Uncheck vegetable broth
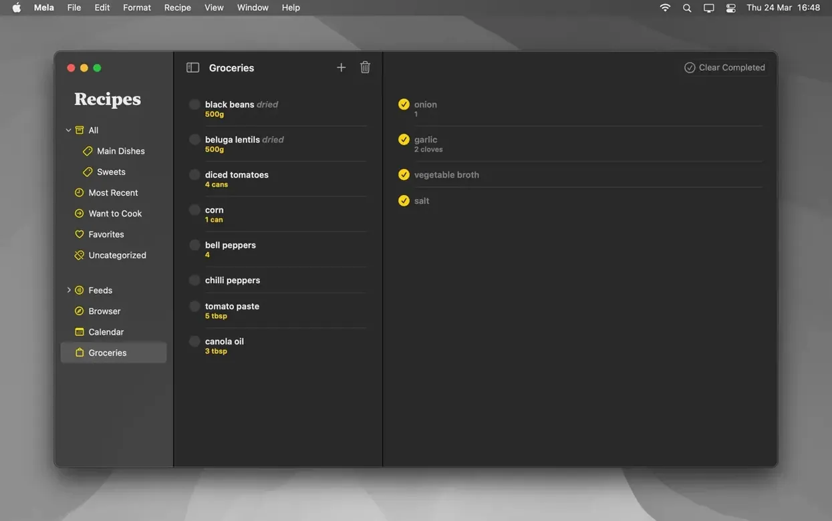This screenshot has width=832, height=521. point(404,175)
